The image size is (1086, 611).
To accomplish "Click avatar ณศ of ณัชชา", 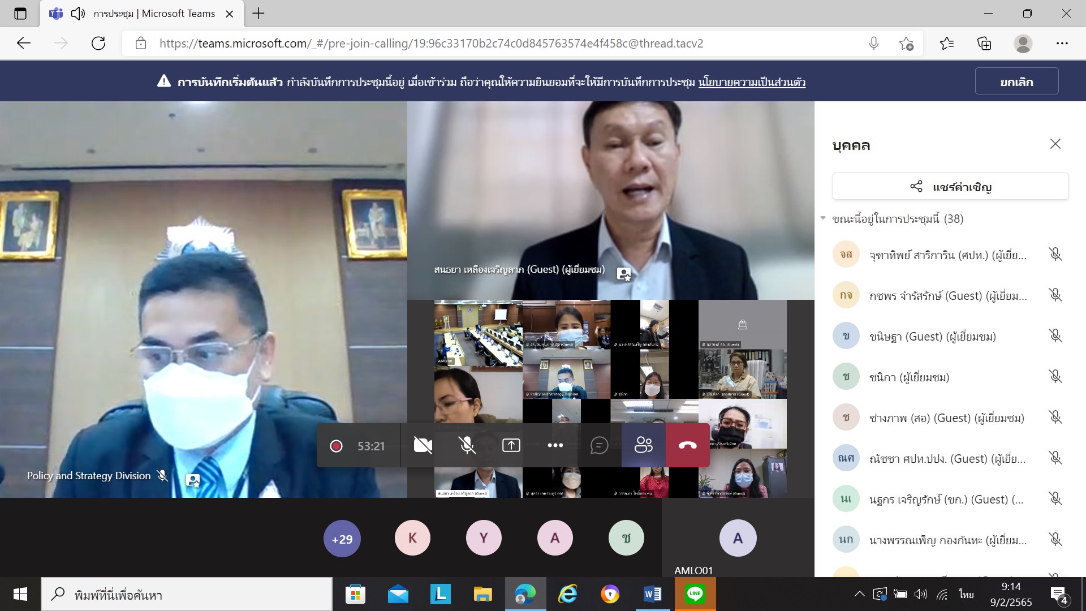I will click(x=846, y=458).
